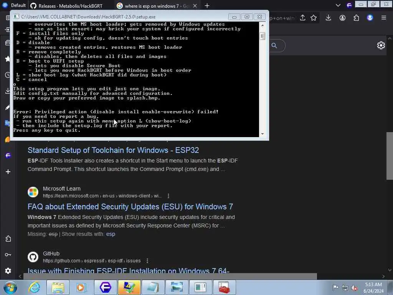Open the sidebar notes pencil panel
Screen dimensions: 393x295
coord(8,107)
